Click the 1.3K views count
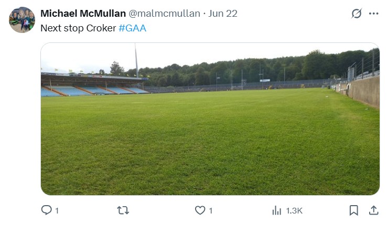Viewport: 387px width, 225px height. [294, 211]
